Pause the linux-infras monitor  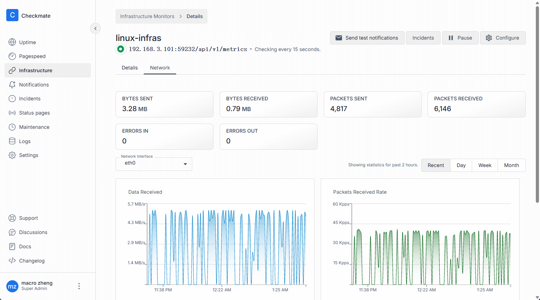[x=460, y=38]
